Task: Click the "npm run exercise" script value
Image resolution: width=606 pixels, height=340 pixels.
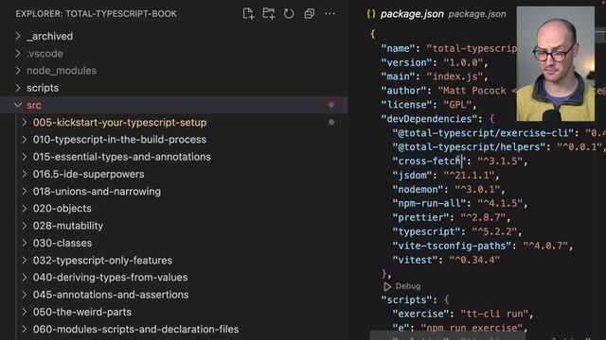Action: point(472,328)
